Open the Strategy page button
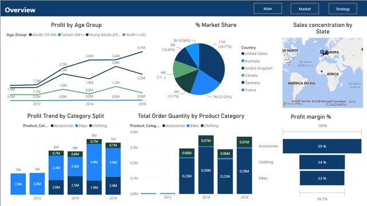Image resolution: width=367 pixels, height=206 pixels. tap(343, 9)
